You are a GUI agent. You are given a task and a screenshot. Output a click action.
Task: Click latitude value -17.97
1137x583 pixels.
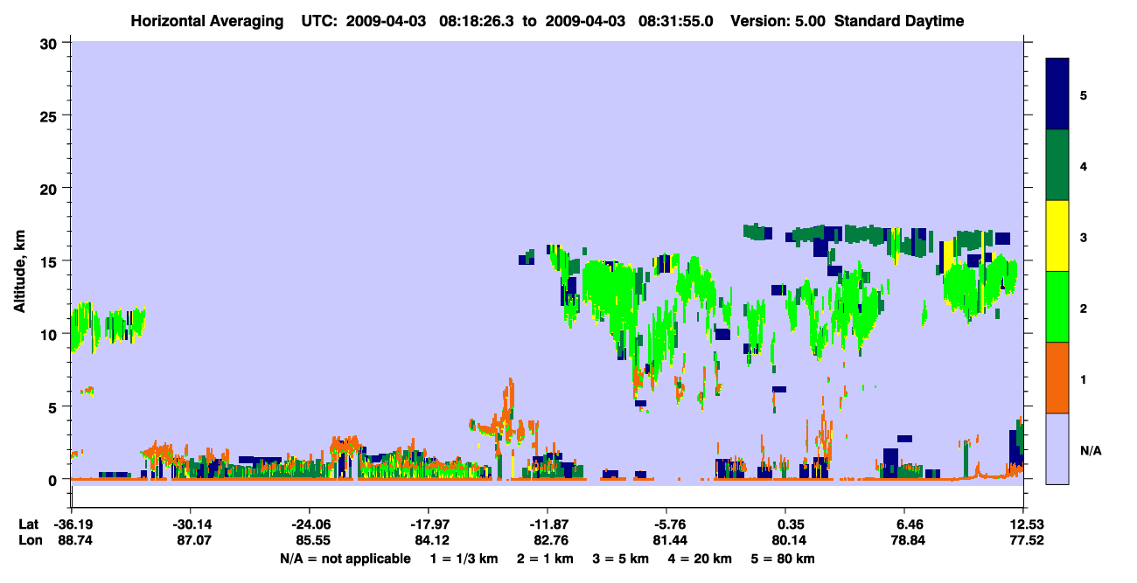[428, 524]
